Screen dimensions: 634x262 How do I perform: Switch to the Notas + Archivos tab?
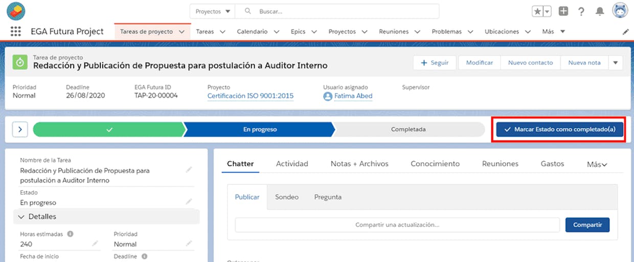pyautogui.click(x=359, y=164)
